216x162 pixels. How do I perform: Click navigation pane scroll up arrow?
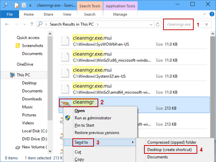click(x=50, y=34)
